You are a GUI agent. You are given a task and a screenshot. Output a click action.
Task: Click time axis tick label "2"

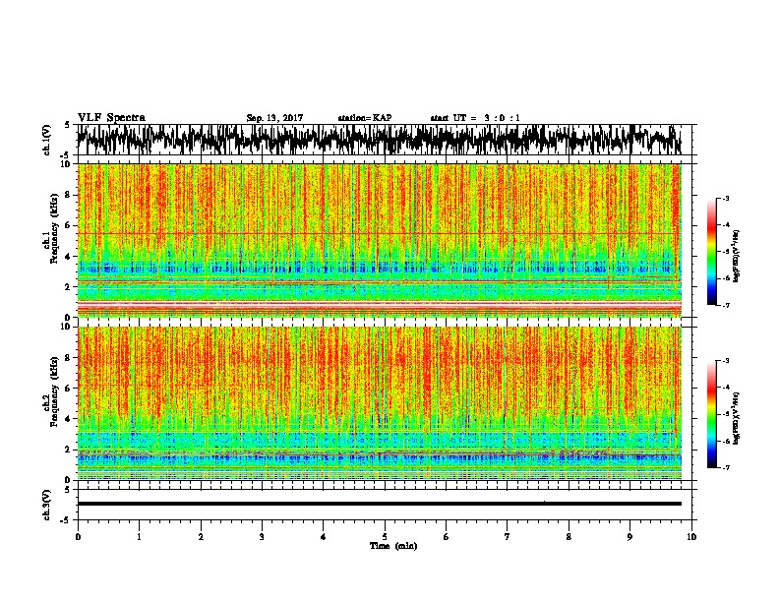pyautogui.click(x=201, y=537)
